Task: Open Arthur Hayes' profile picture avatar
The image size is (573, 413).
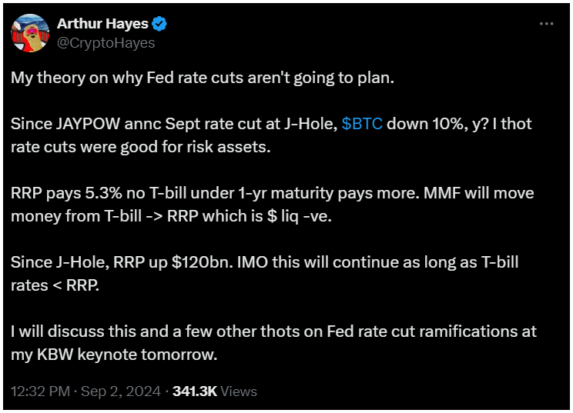Action: point(30,33)
